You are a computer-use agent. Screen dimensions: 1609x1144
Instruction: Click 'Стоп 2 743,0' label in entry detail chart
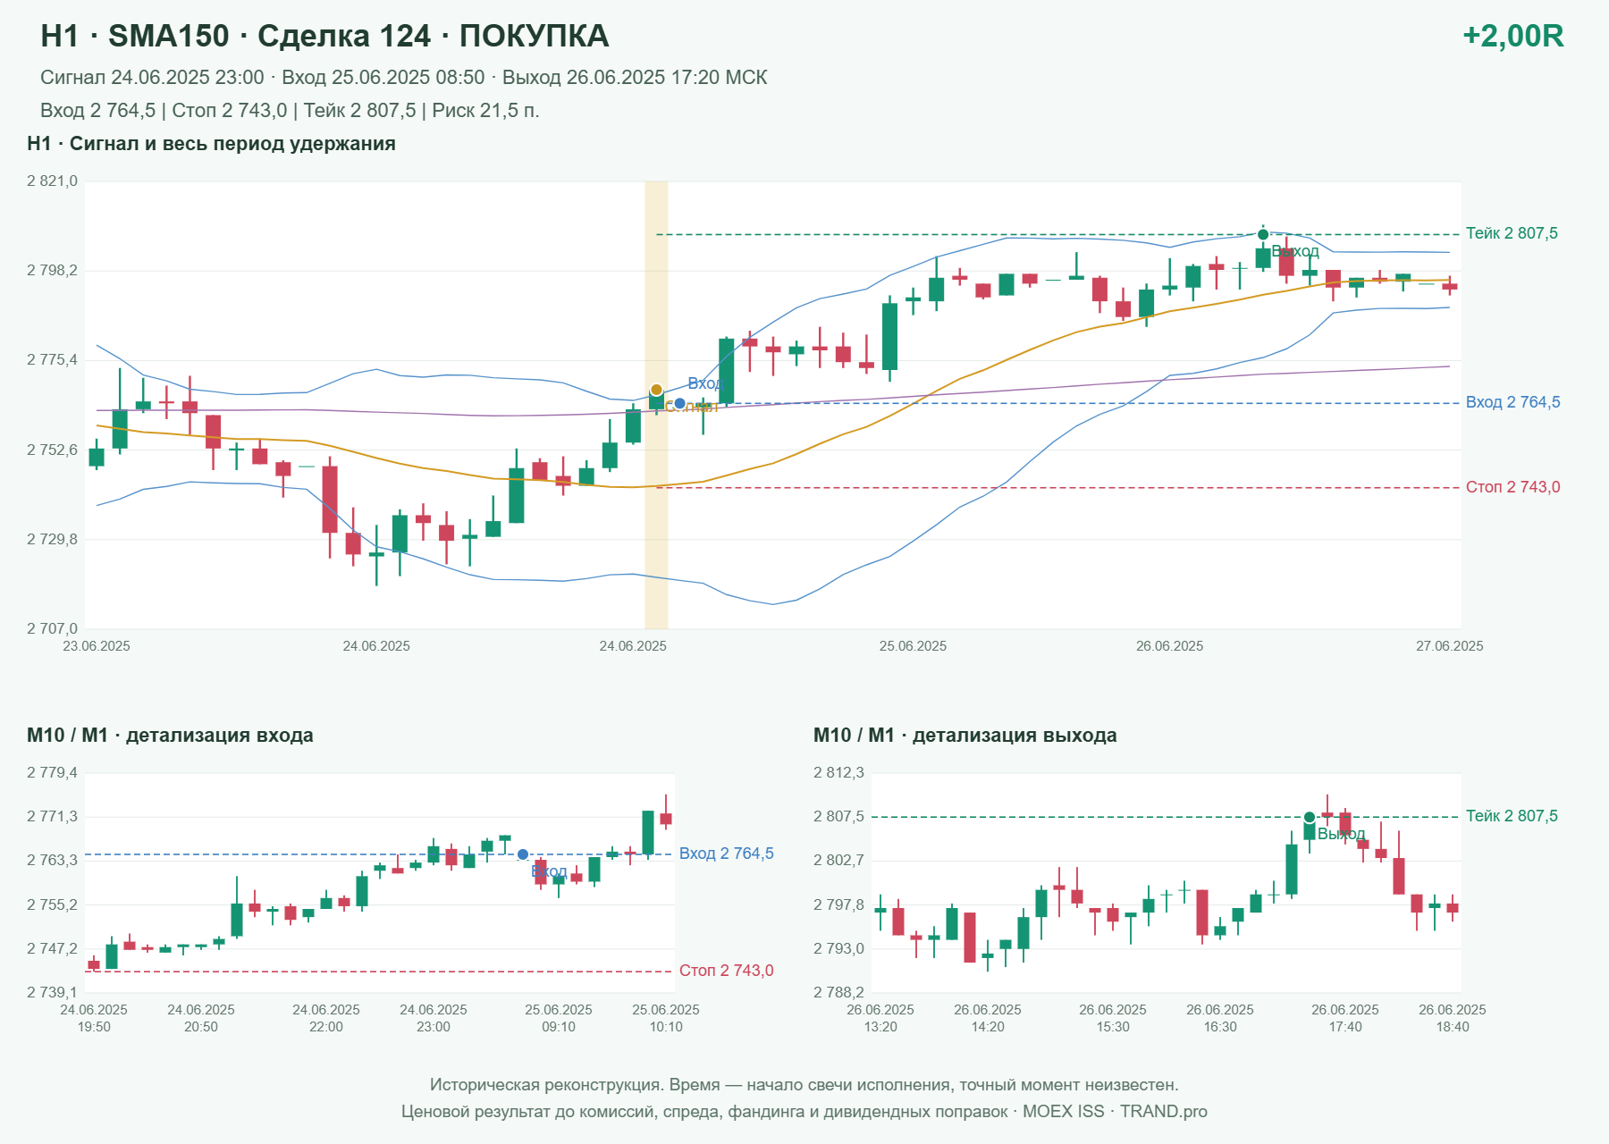[x=726, y=971]
